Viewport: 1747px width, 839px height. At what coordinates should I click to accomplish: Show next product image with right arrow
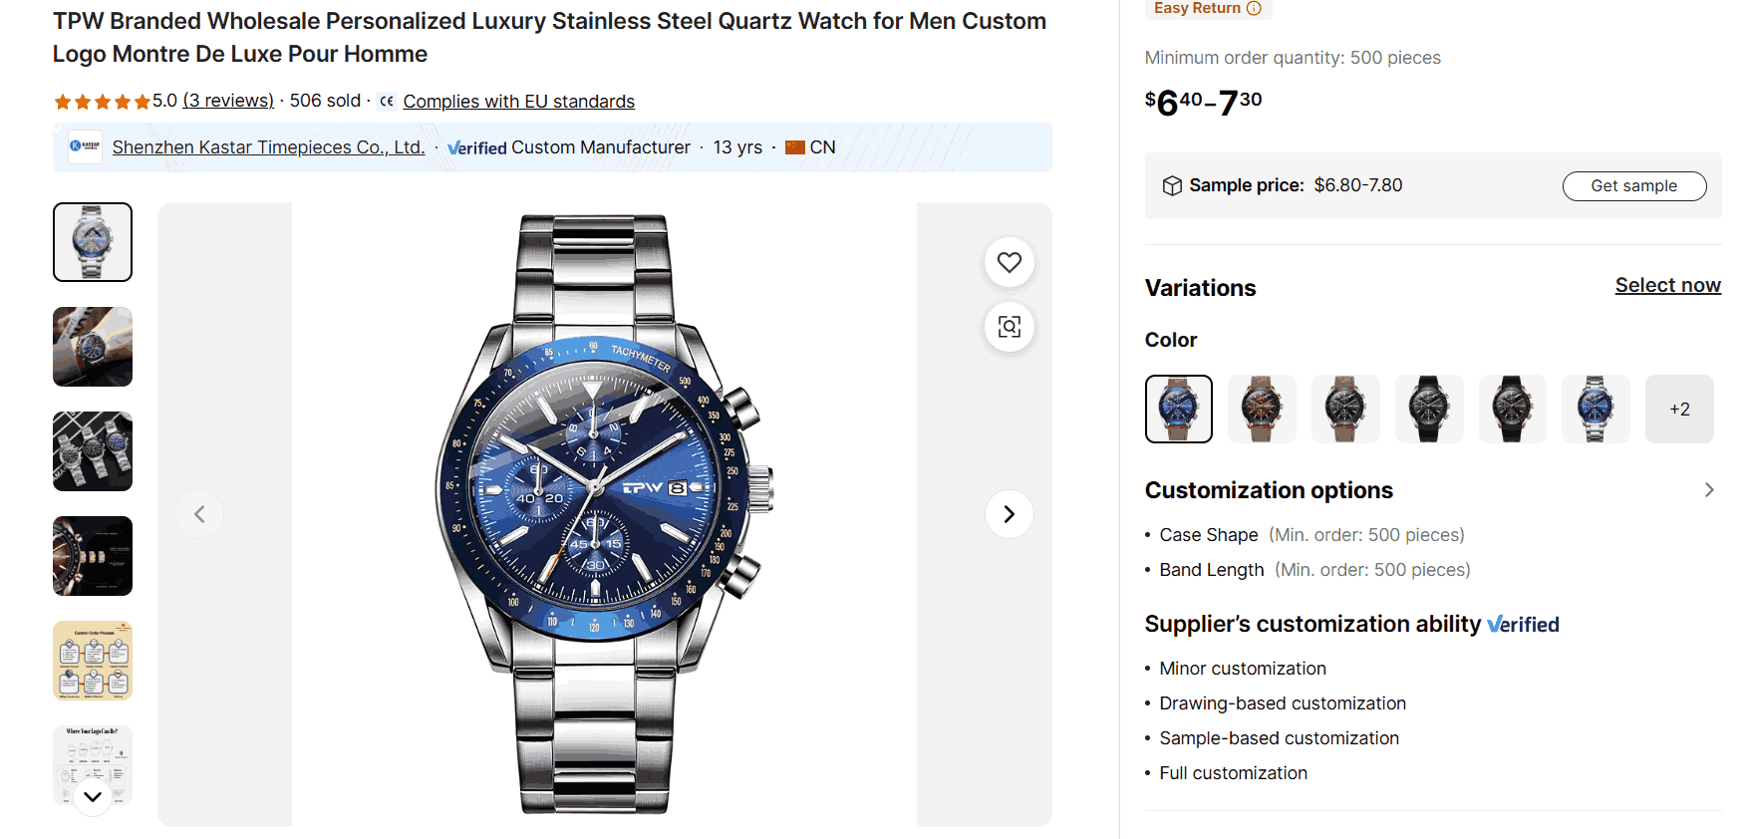coord(1010,514)
